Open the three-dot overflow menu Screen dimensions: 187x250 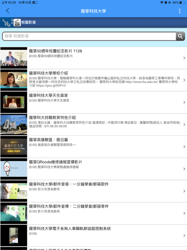coord(180,11)
